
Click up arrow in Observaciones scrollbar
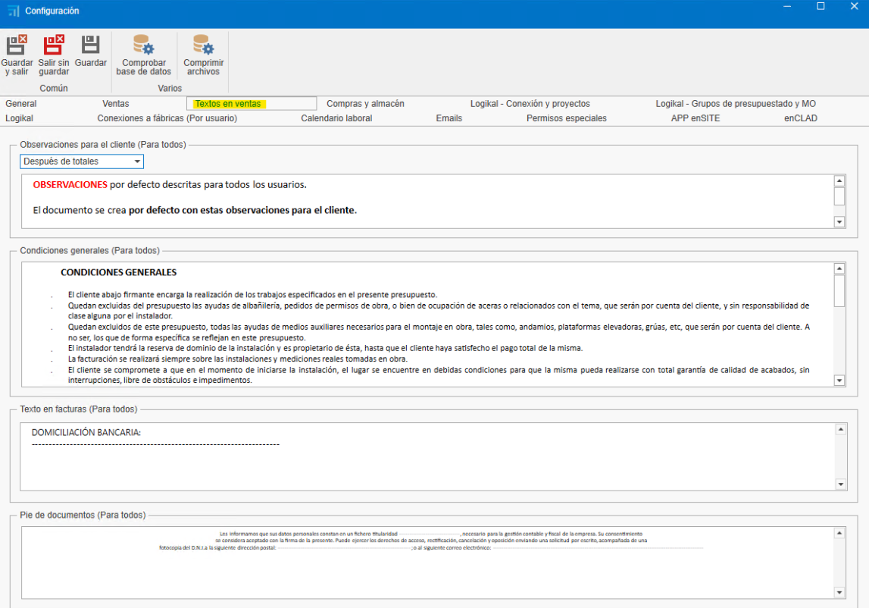click(839, 181)
